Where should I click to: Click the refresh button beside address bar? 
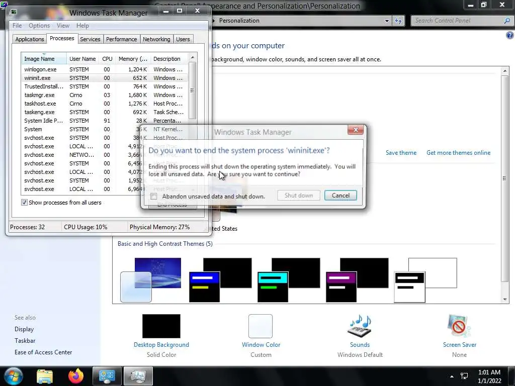(x=398, y=21)
